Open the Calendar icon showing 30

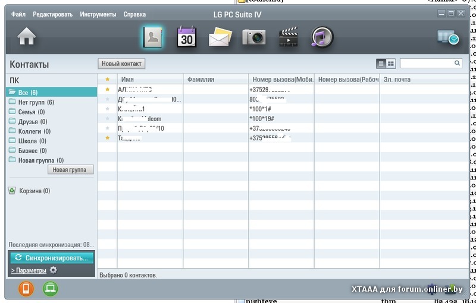coord(187,37)
